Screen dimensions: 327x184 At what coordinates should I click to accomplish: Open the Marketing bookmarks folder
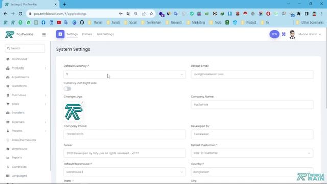point(196,22)
